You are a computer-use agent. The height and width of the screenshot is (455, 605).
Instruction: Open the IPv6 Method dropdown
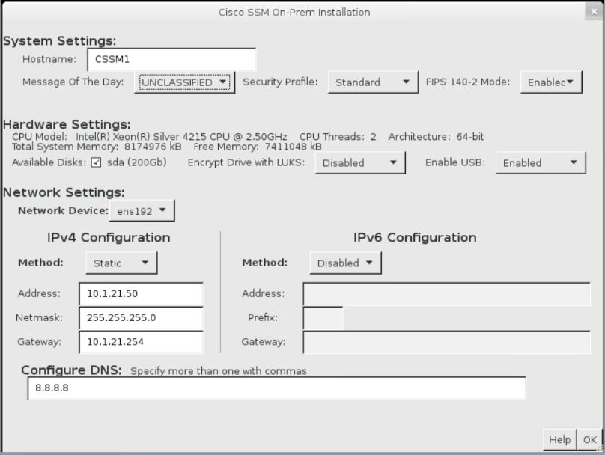point(345,263)
